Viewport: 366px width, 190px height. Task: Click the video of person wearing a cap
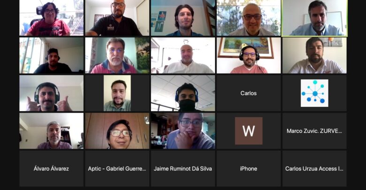pos(51,55)
